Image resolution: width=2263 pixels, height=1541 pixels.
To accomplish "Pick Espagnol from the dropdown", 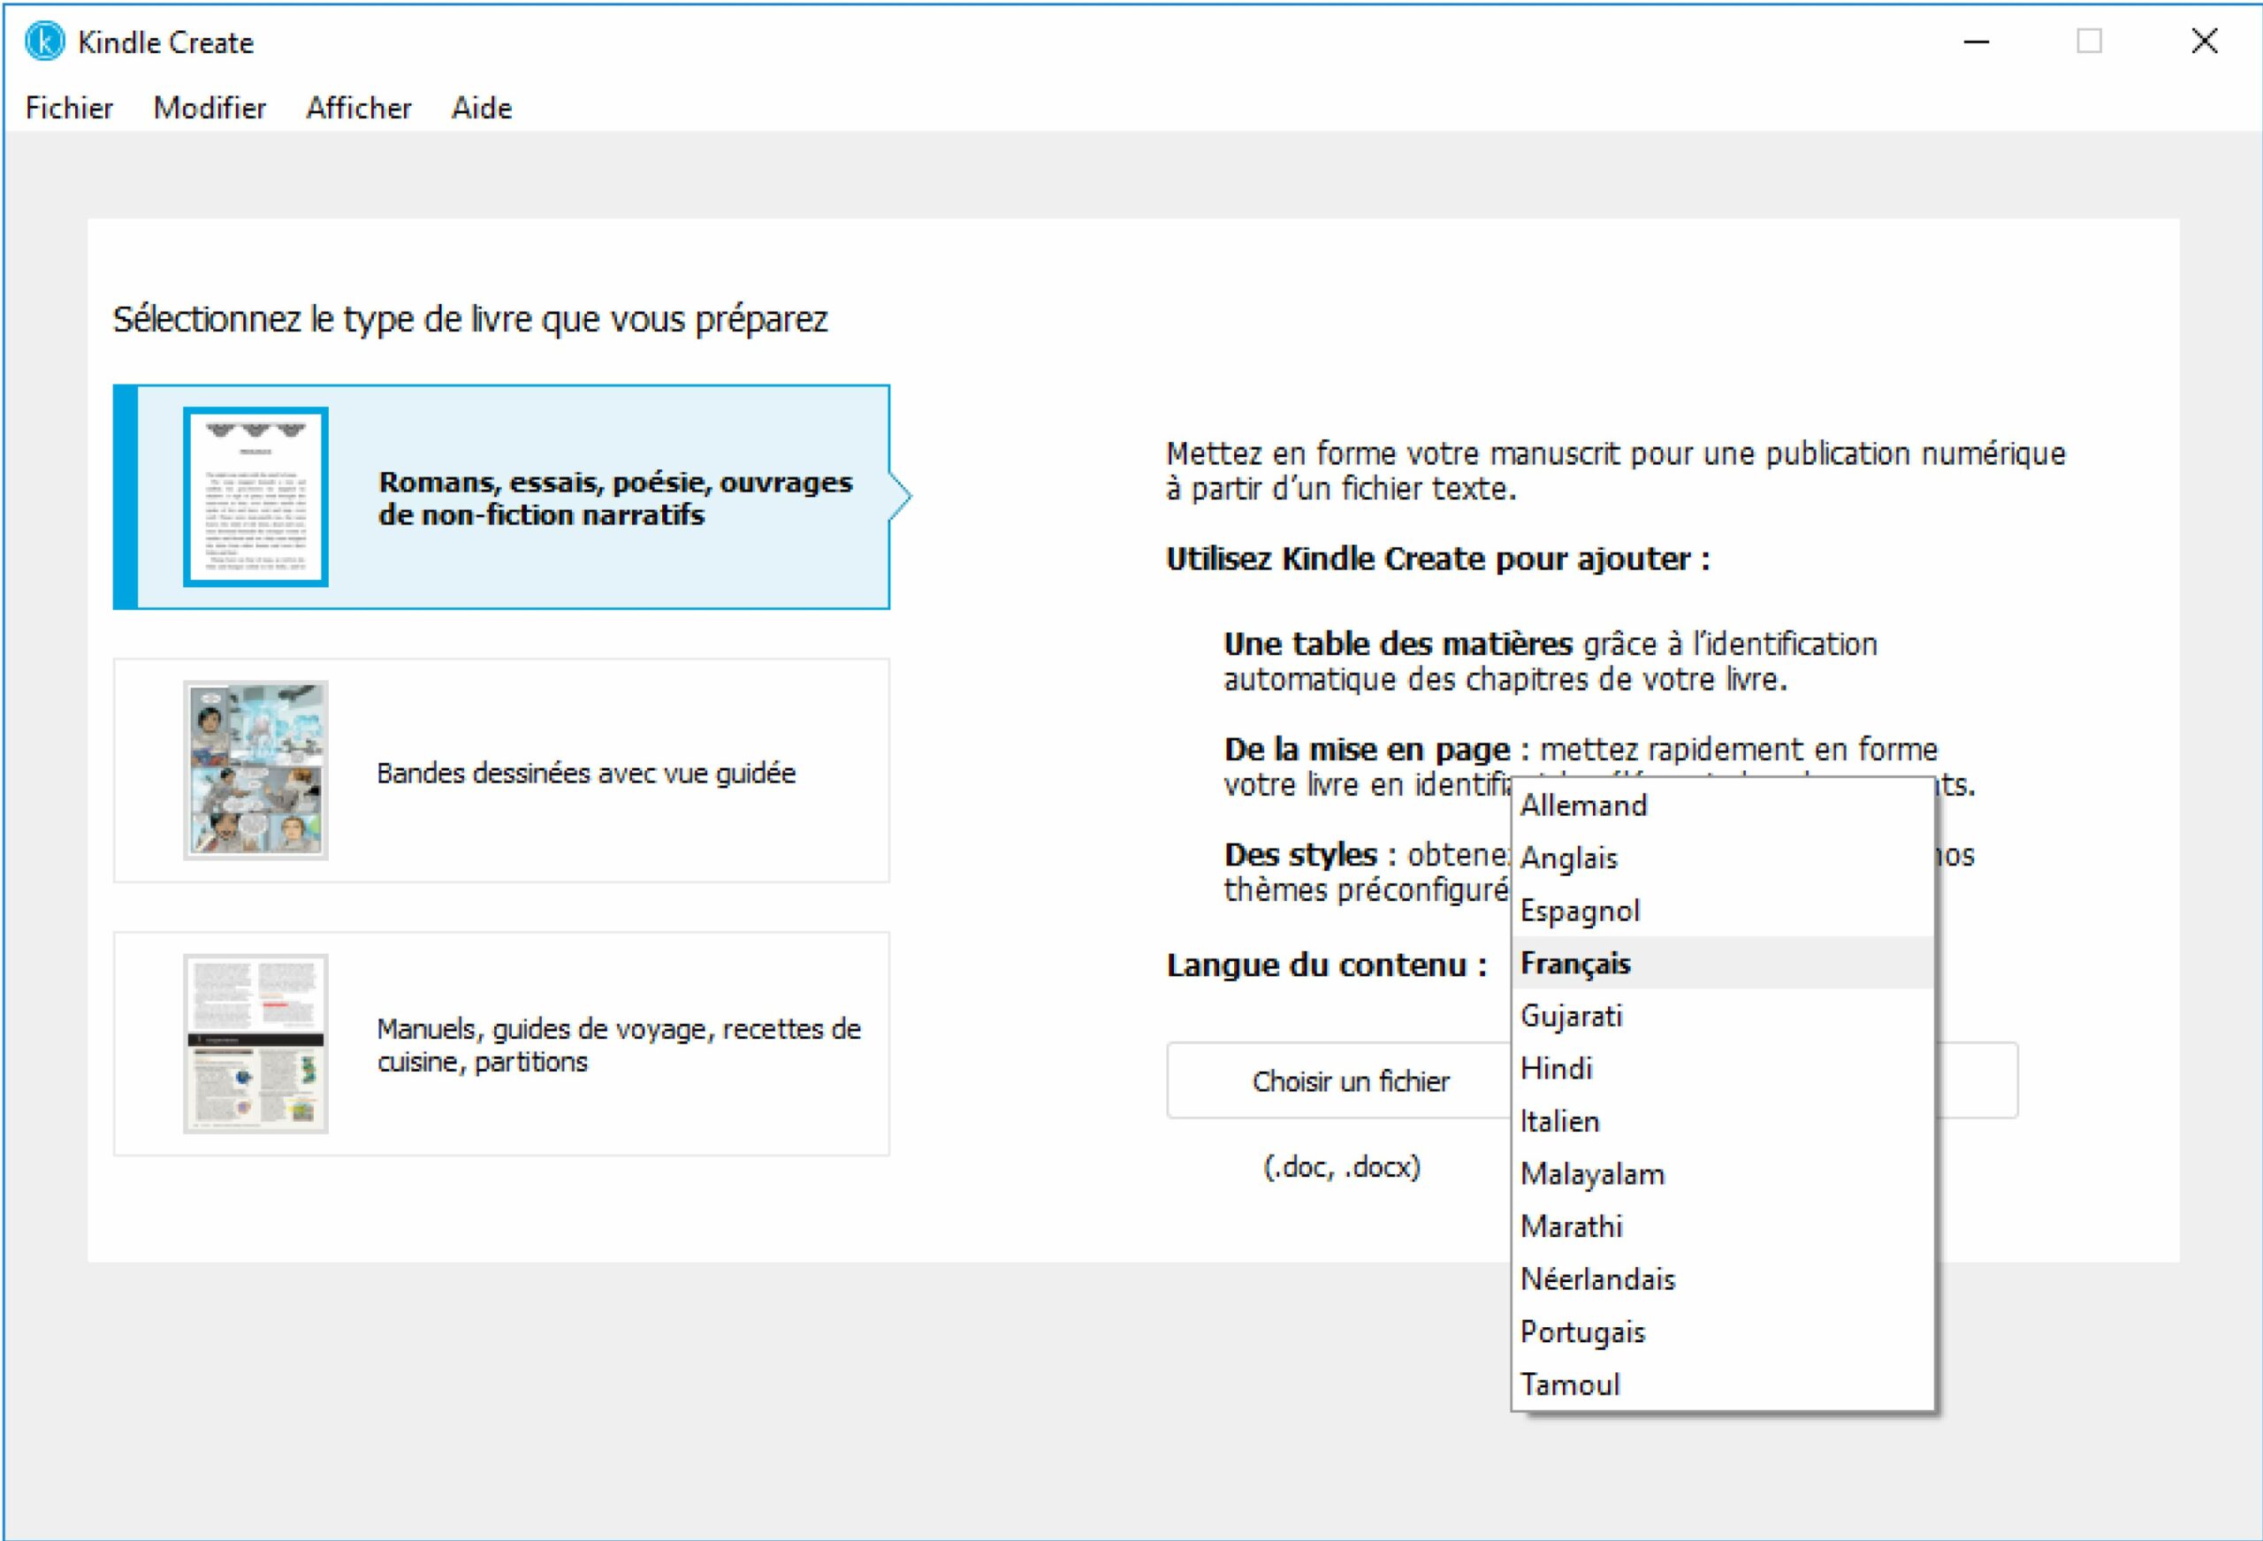I will point(1580,911).
